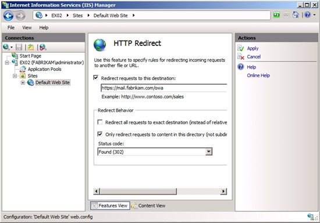Screen dimensions: 320x223
Task: Check Redirect all requests to exact destination
Action: tap(100, 122)
